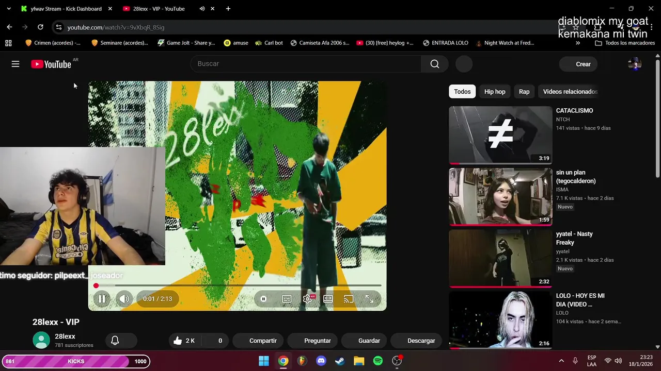Expand the system tray hidden icons chevron
The width and height of the screenshot is (661, 371).
[x=561, y=361]
